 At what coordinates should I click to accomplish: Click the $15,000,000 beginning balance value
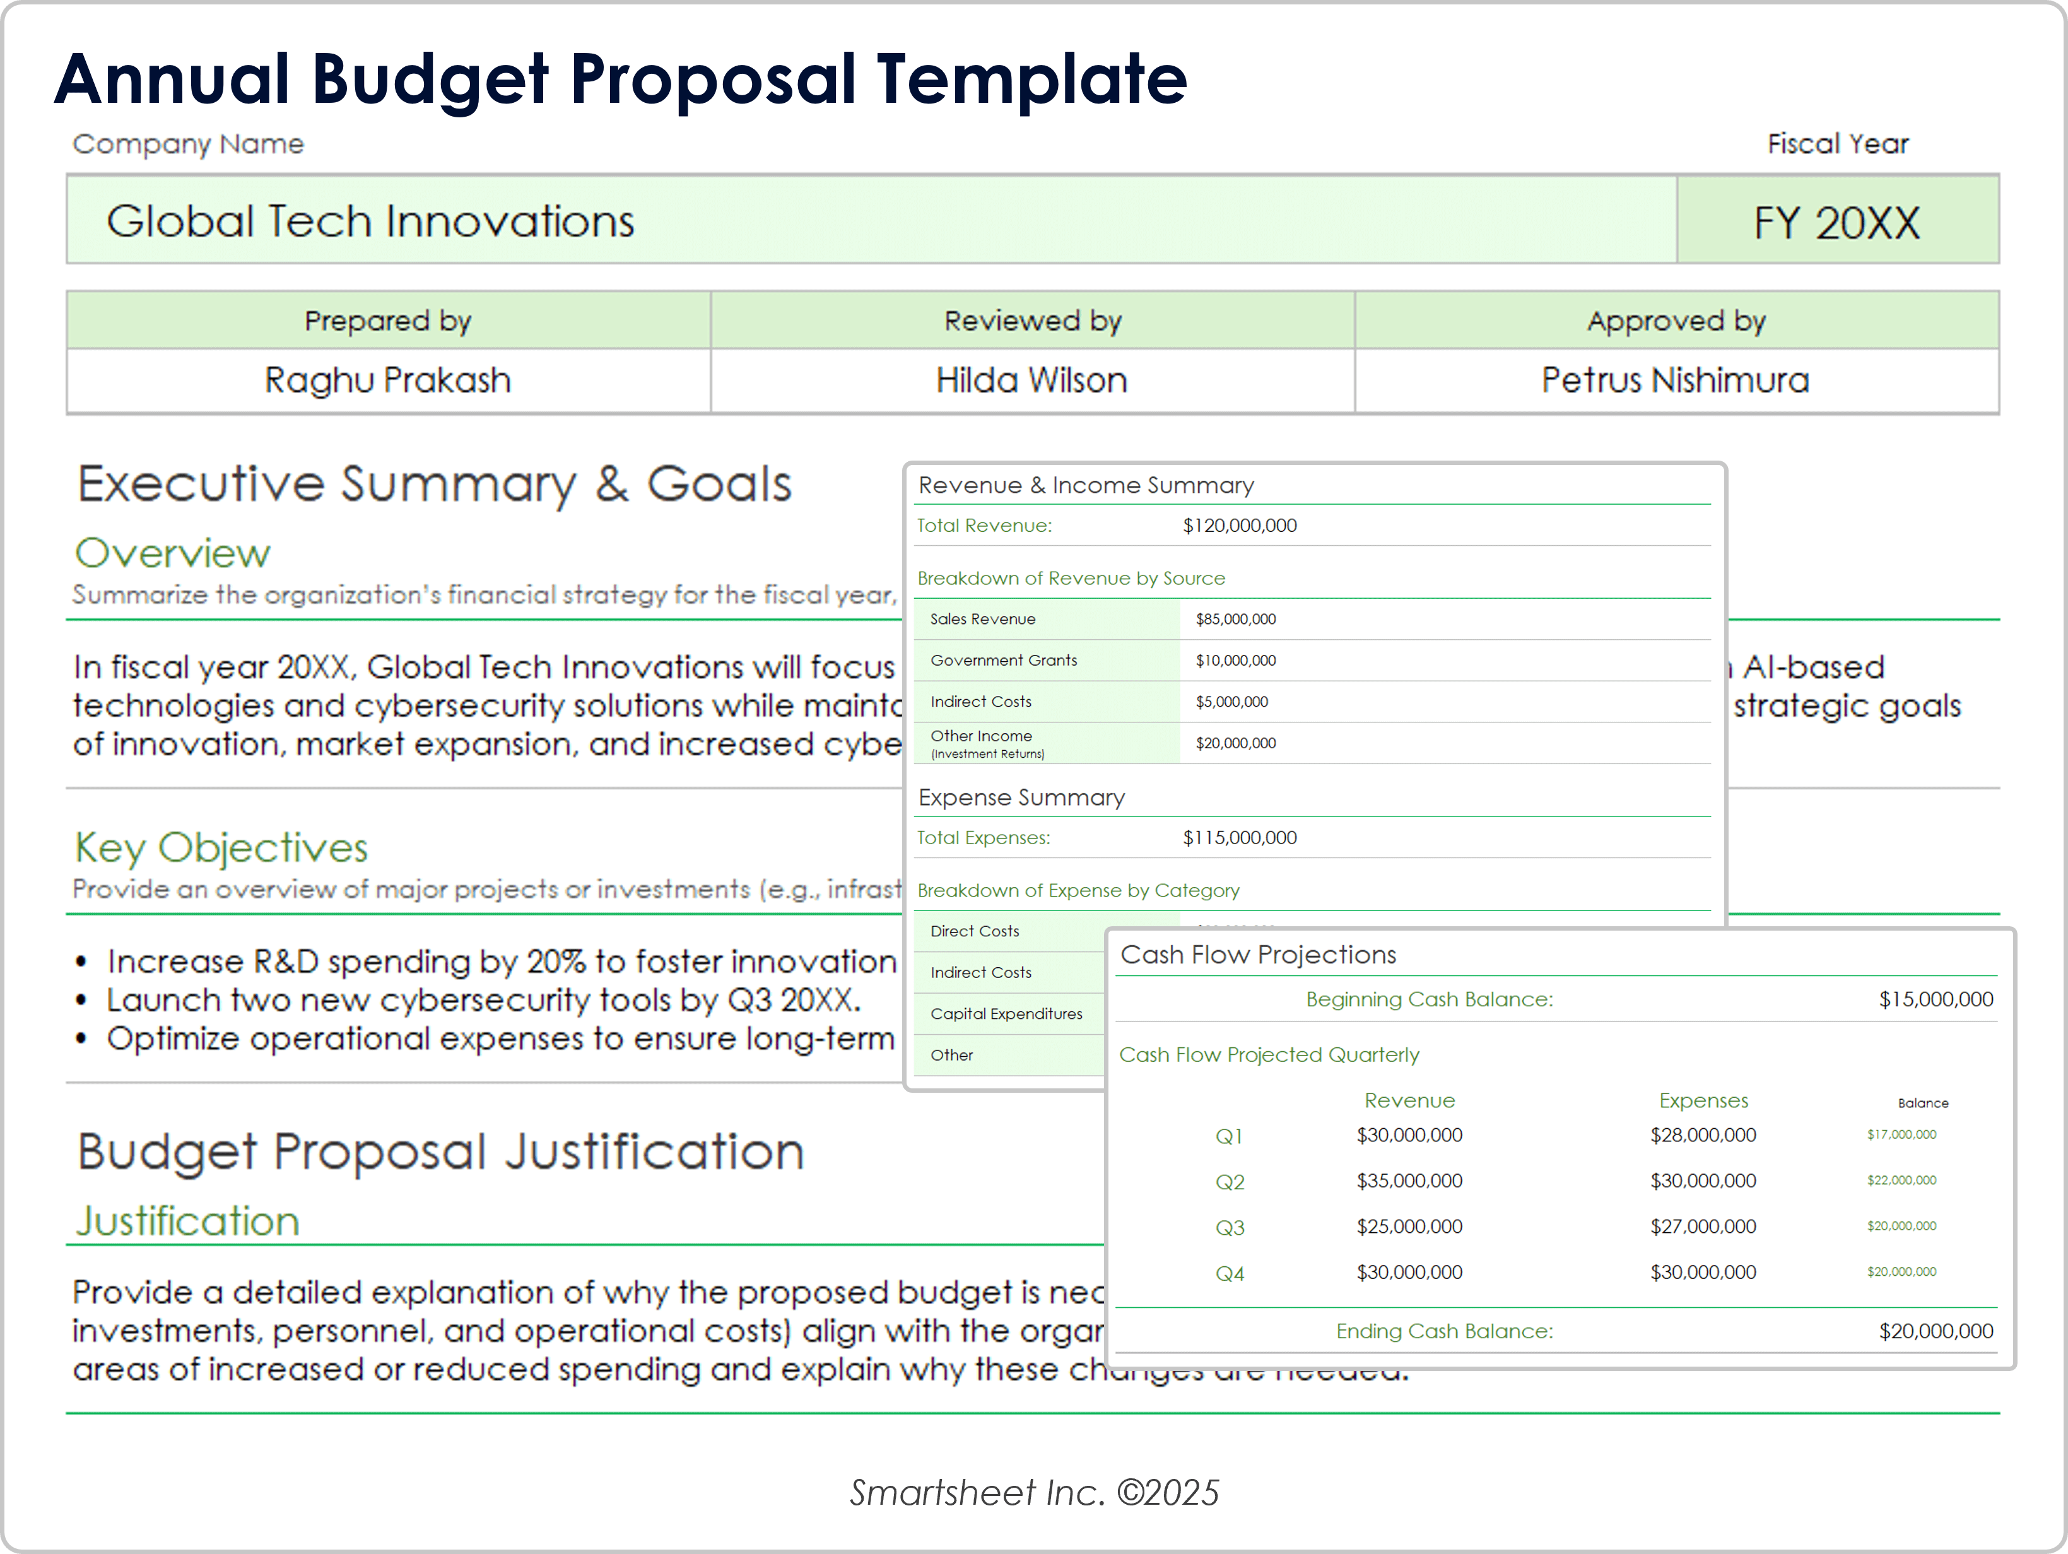pyautogui.click(x=1936, y=999)
